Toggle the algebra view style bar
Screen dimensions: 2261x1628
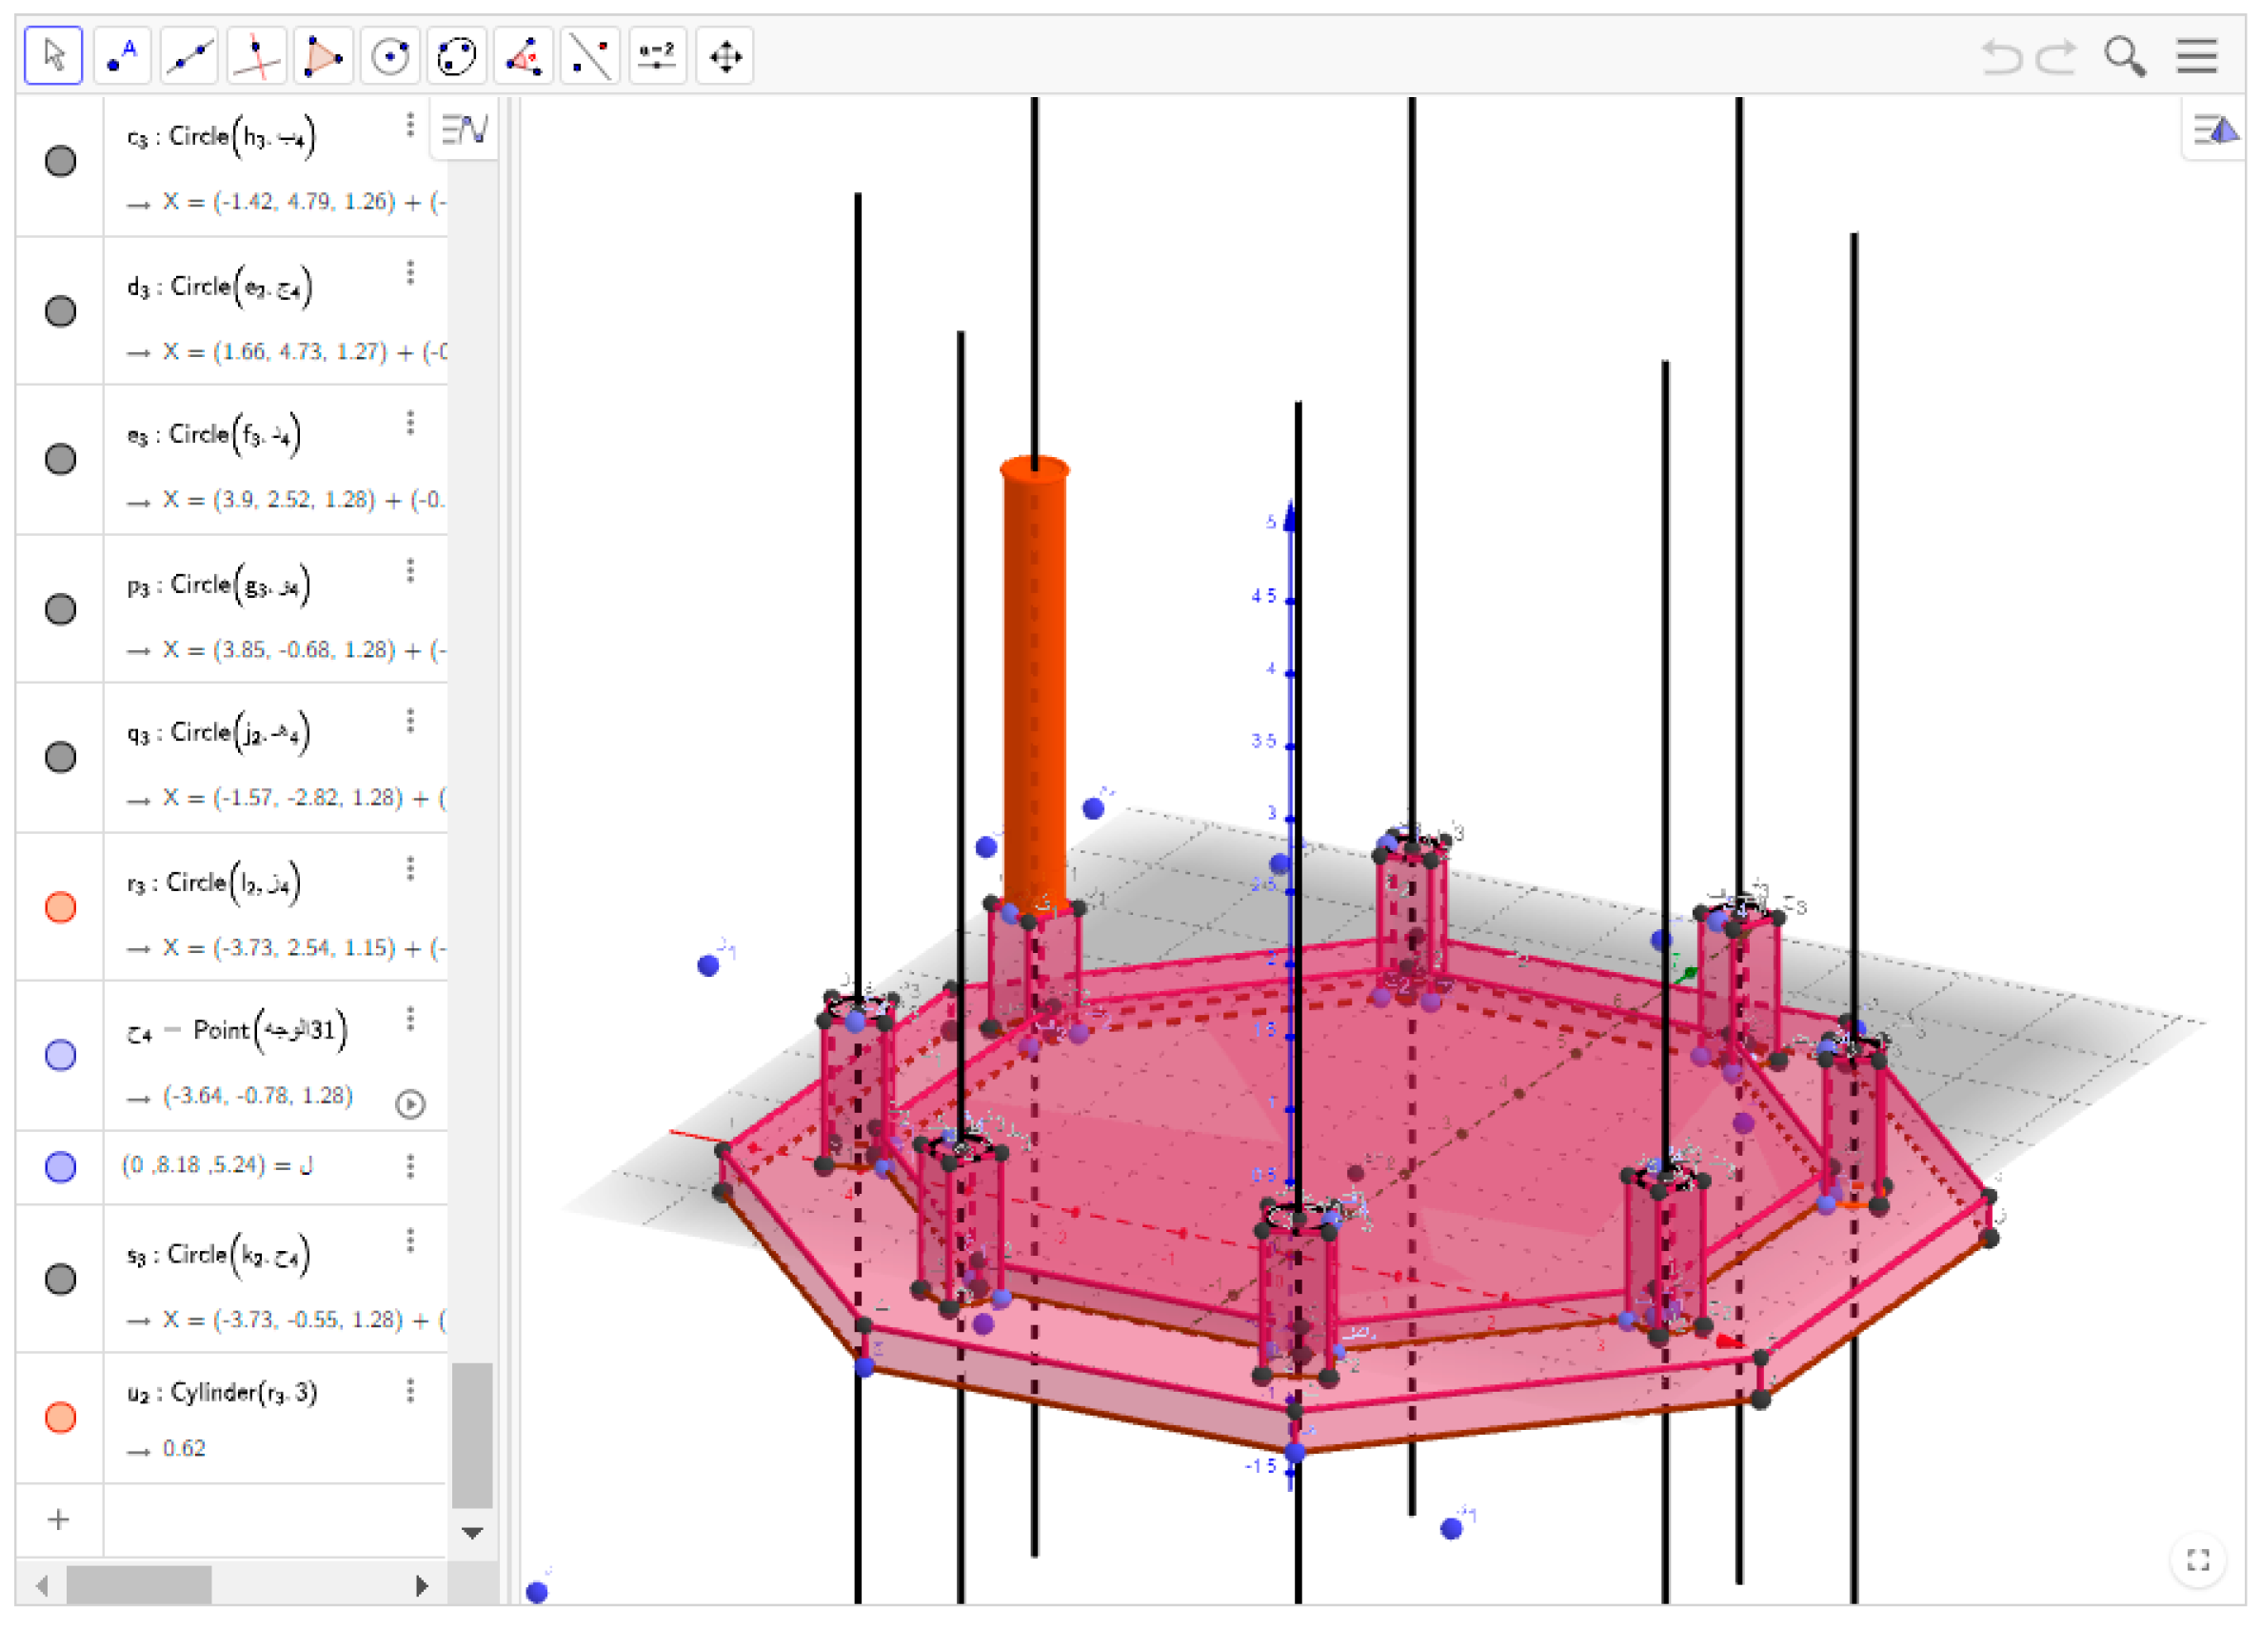click(x=465, y=129)
